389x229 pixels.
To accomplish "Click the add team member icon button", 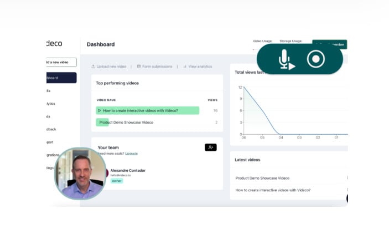I will click(x=210, y=147).
